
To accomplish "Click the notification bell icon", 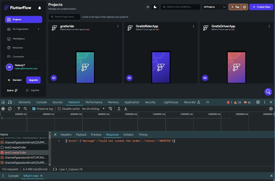I will click(40, 8).
